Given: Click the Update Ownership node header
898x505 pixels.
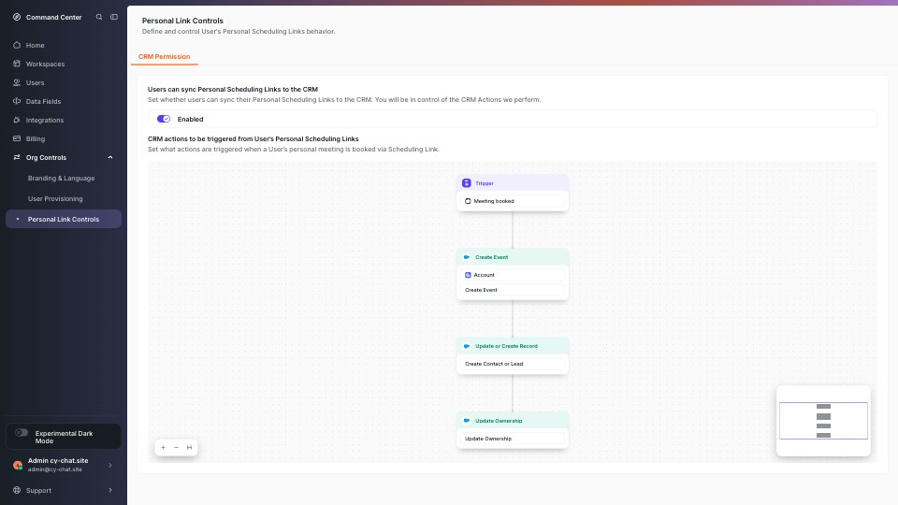Looking at the screenshot, I should click(x=513, y=420).
